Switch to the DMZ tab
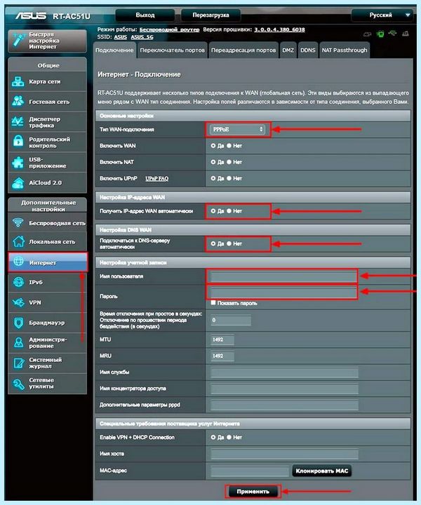The width and height of the screenshot is (421, 505). (x=288, y=50)
